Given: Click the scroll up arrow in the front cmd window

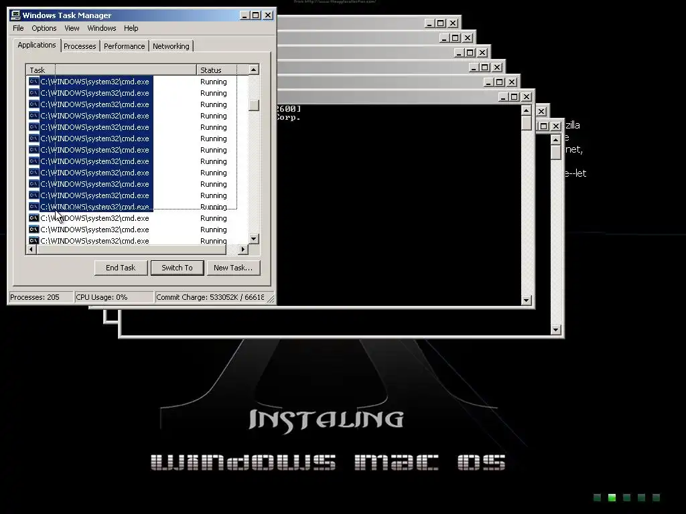Looking at the screenshot, I should tap(527, 110).
